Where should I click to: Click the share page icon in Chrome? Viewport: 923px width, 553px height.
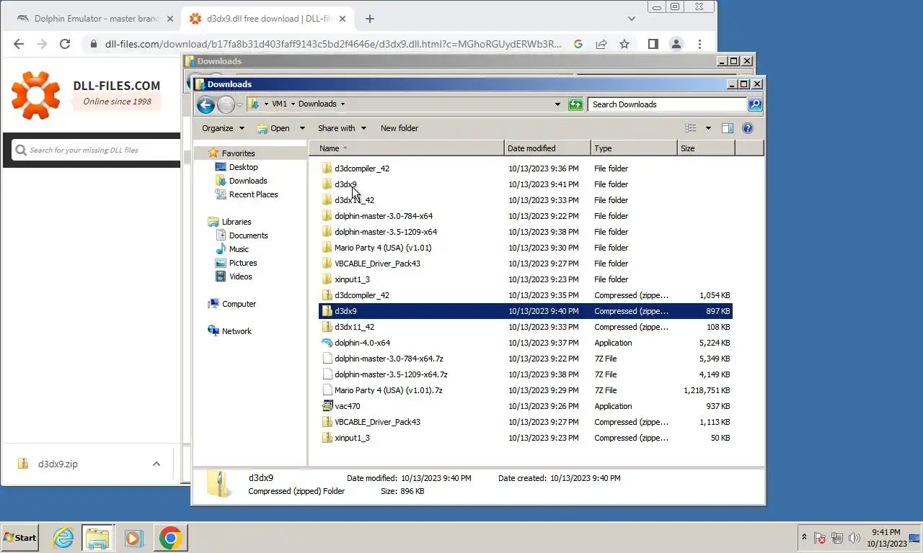[x=601, y=44]
